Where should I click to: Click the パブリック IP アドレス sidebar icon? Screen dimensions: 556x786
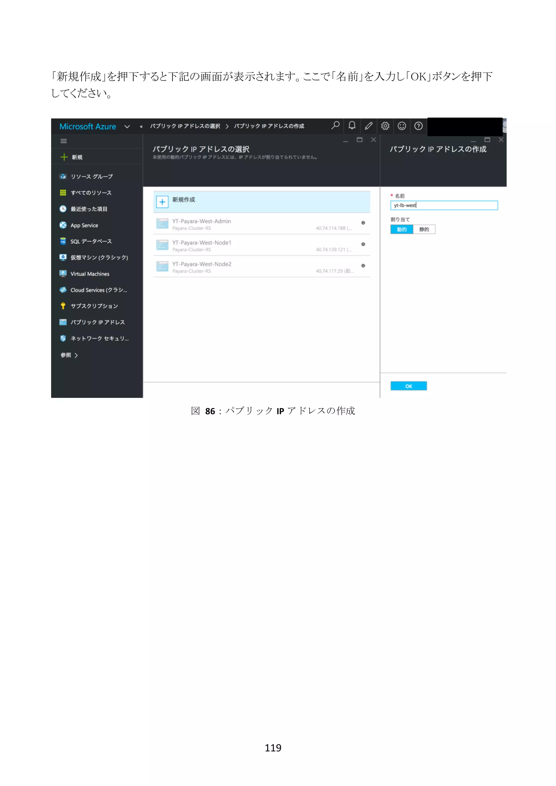click(63, 322)
